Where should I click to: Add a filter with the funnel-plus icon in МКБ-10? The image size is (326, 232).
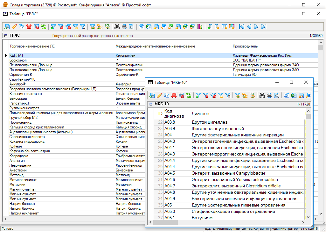click(198, 95)
